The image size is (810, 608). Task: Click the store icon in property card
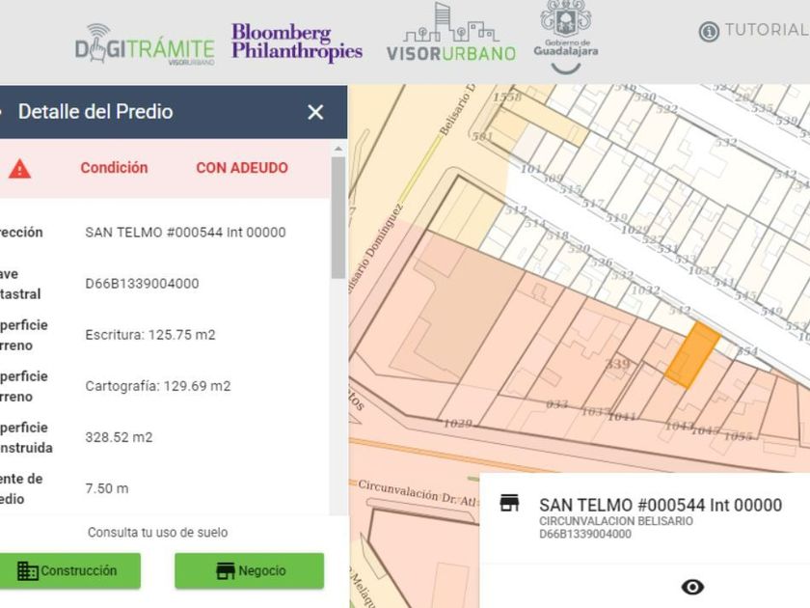click(x=510, y=504)
